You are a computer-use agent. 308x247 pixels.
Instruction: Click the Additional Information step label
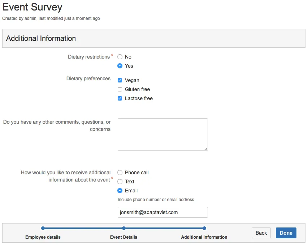[x=204, y=237]
